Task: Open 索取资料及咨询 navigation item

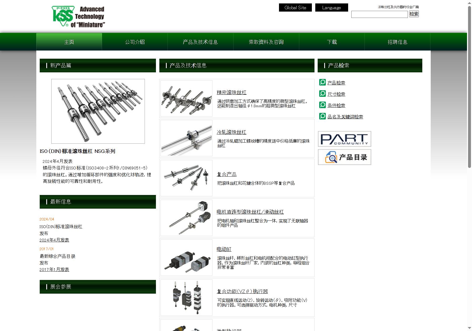Action: [x=266, y=42]
